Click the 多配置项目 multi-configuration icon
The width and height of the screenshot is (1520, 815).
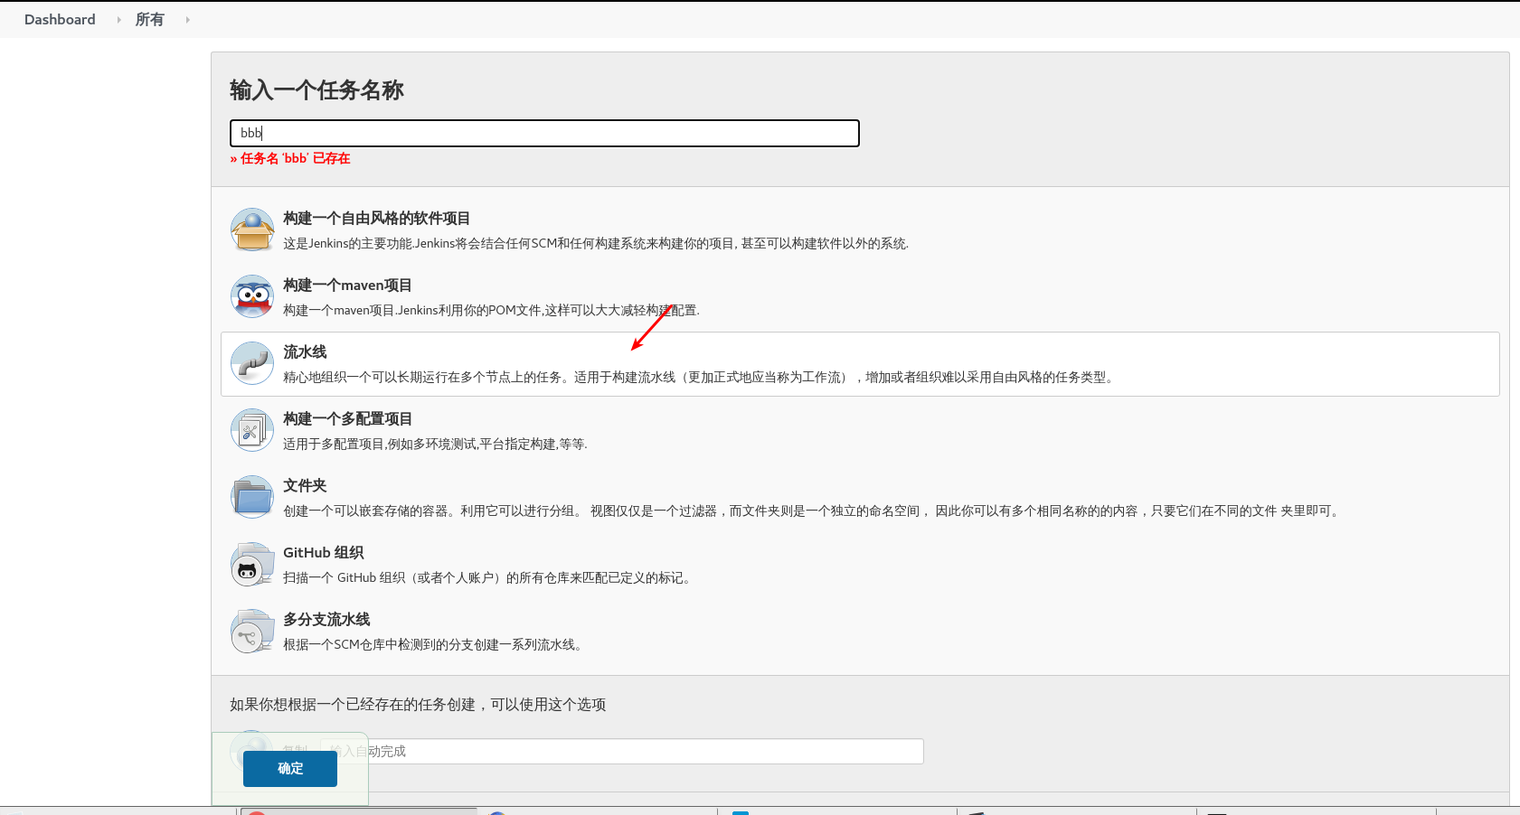tap(252, 430)
